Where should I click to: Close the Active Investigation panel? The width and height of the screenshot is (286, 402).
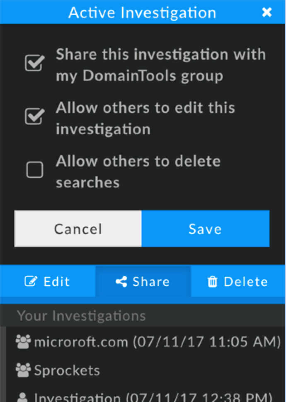(x=267, y=12)
